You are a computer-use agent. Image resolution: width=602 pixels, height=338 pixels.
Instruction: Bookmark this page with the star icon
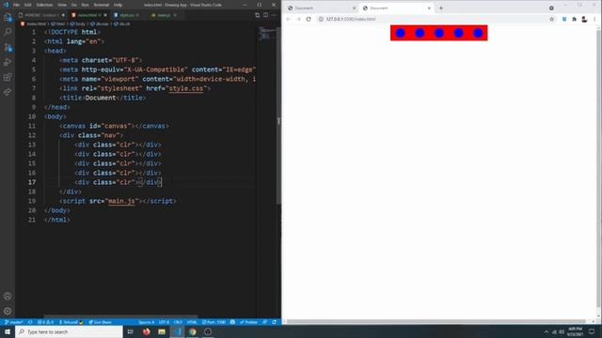[x=552, y=19]
